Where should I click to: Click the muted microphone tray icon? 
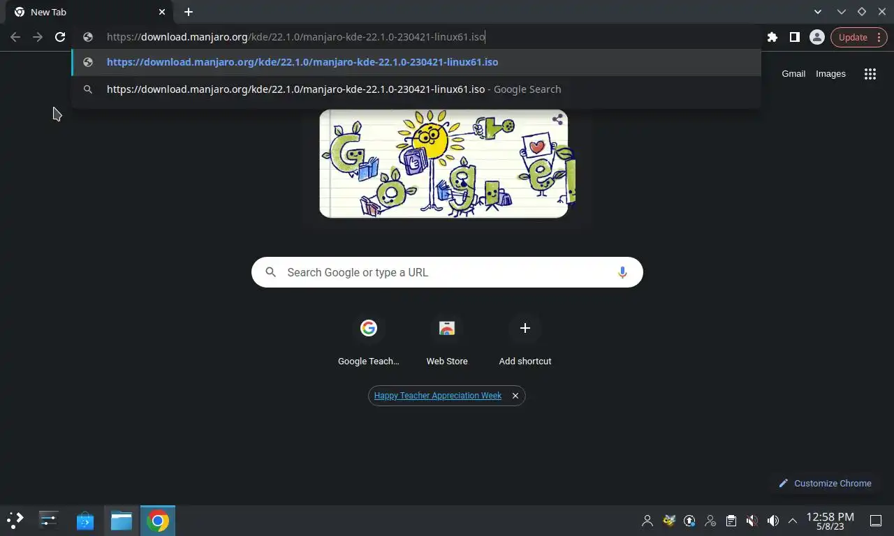(x=752, y=521)
